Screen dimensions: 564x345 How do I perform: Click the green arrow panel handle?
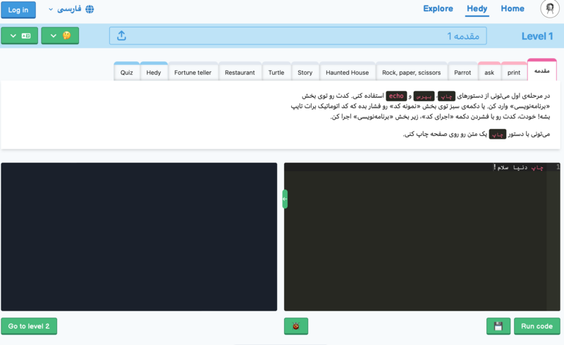pos(285,199)
